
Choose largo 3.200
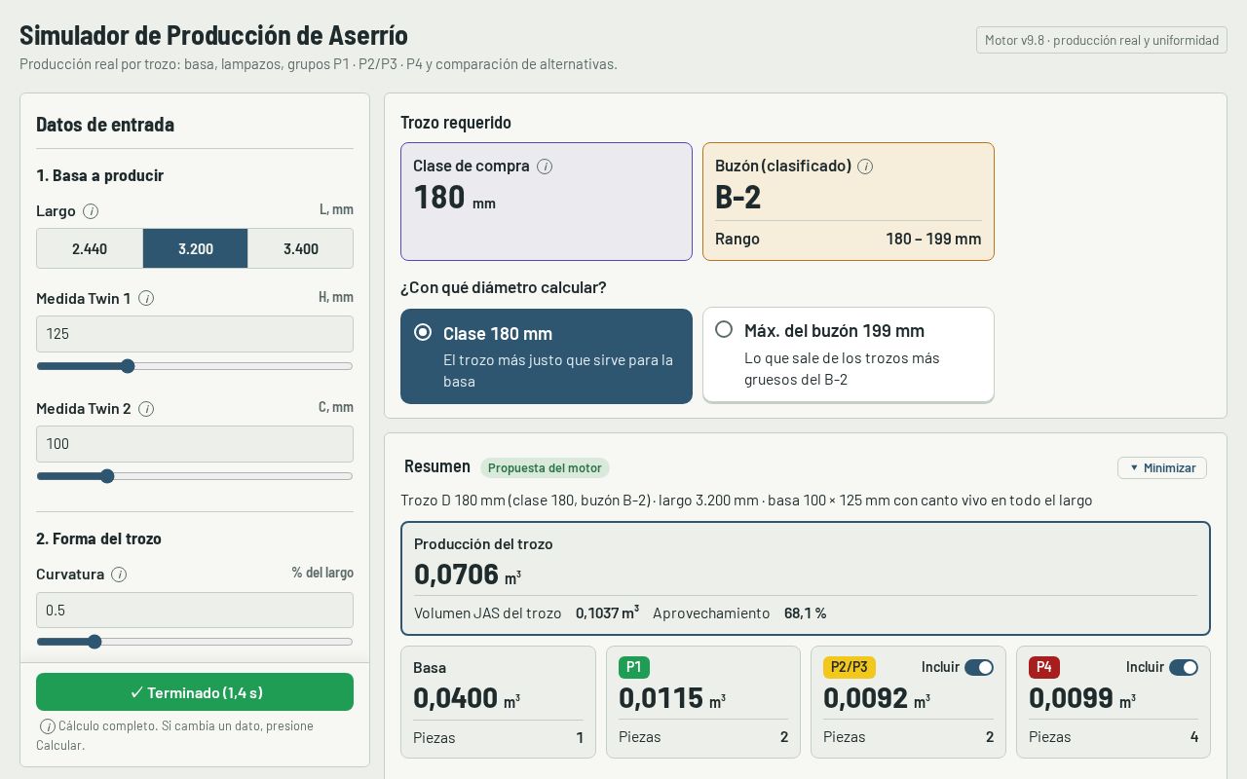pos(195,248)
